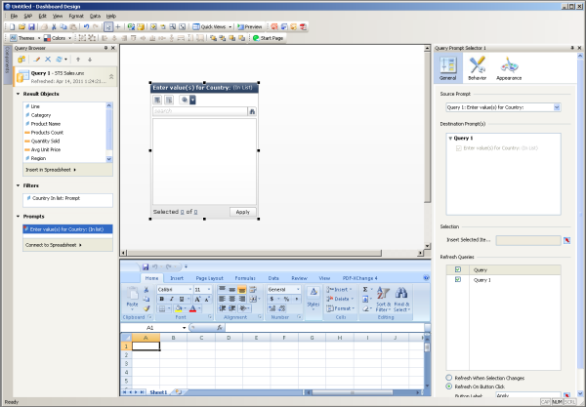
Task: Collapse the Result Objects section
Action: pos(18,94)
